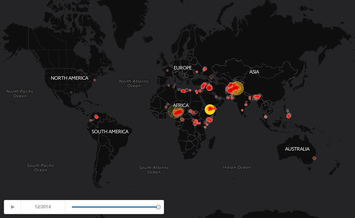The image size is (355, 218).
Task: Click the blue time slider track midpoint
Action: point(115,207)
